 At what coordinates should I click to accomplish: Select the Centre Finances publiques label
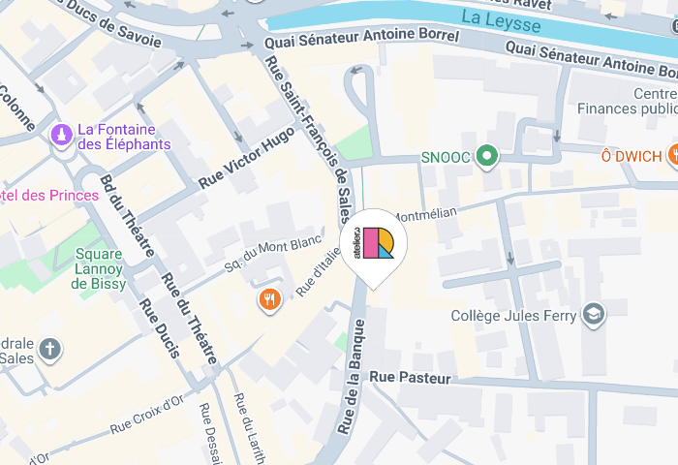pos(628,101)
